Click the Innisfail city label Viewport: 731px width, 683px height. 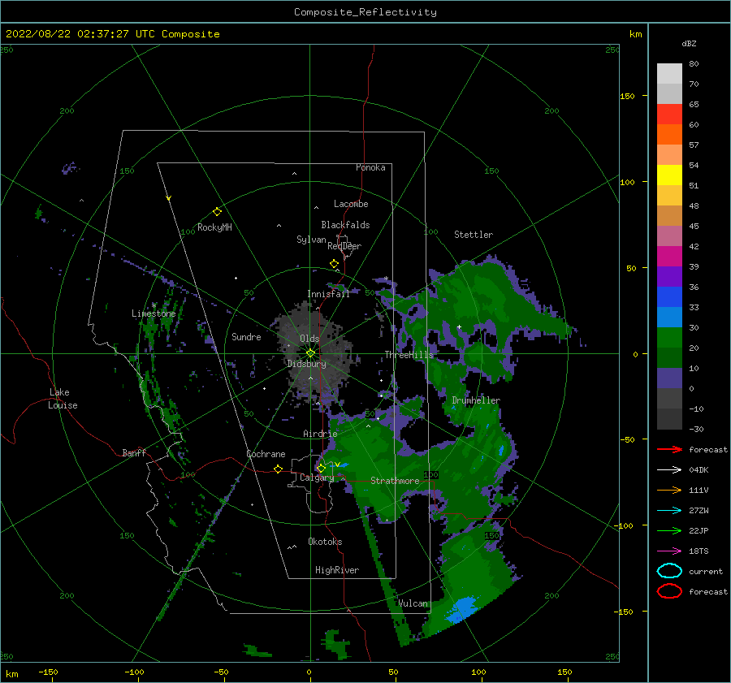(328, 294)
